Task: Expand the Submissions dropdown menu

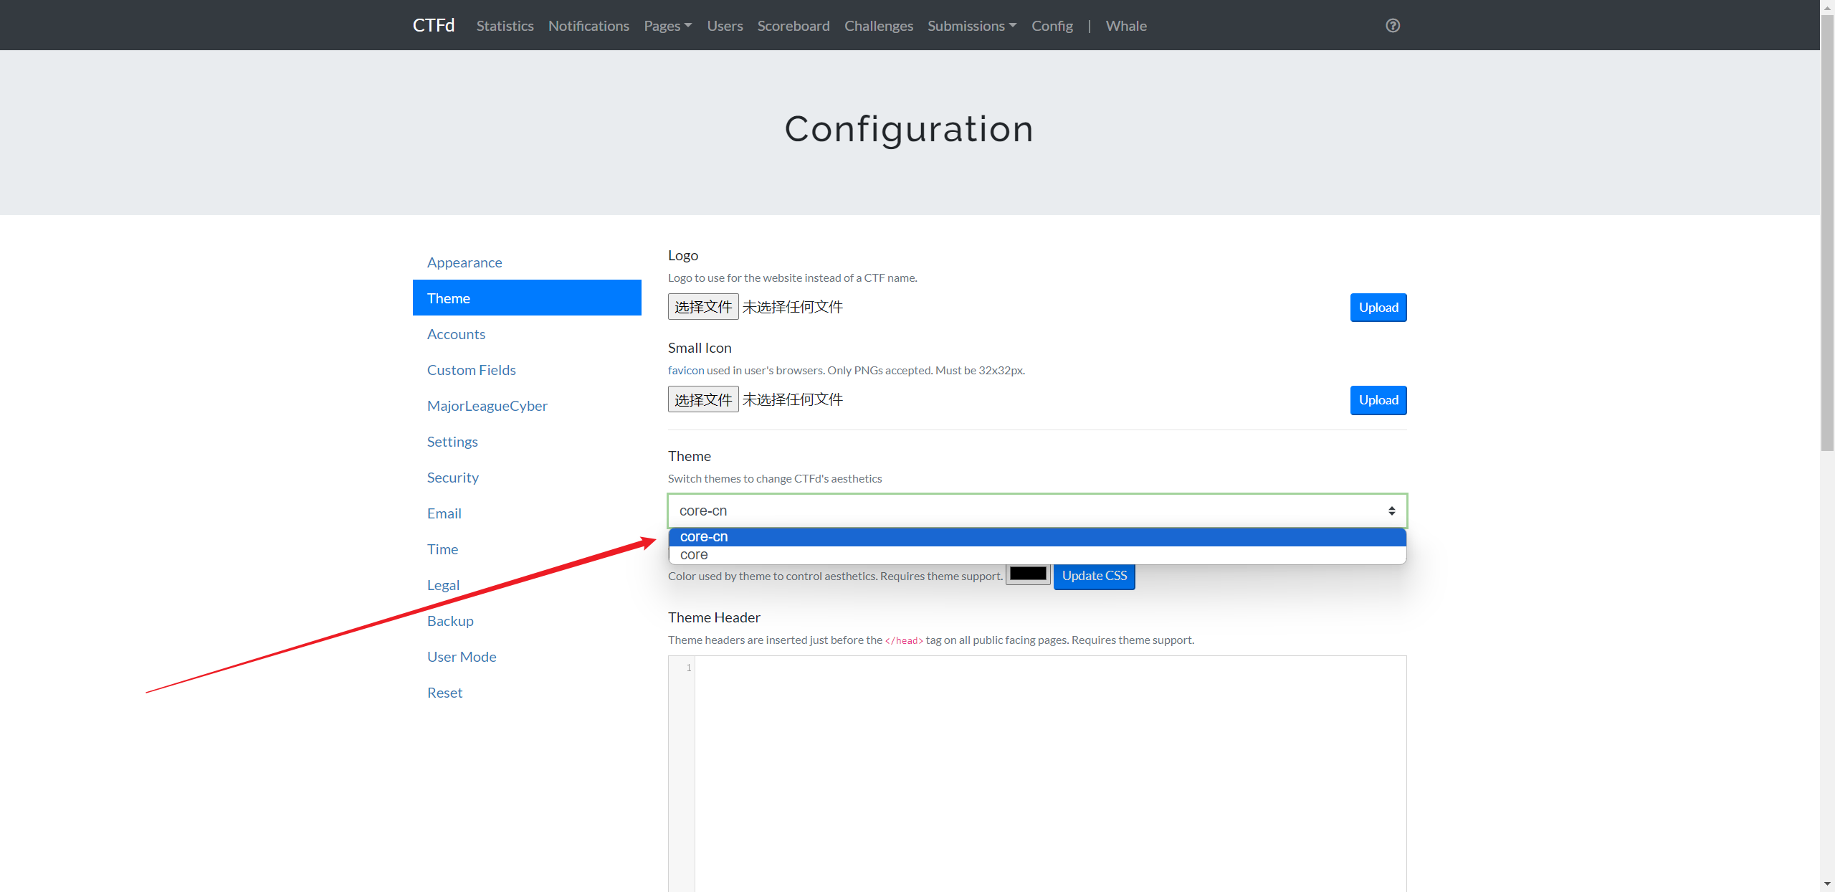Action: tap(972, 26)
